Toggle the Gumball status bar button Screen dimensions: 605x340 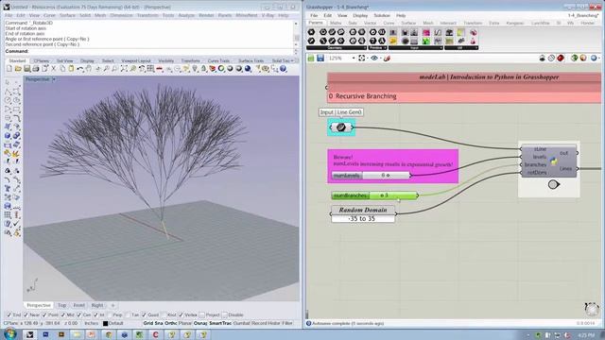click(242, 323)
